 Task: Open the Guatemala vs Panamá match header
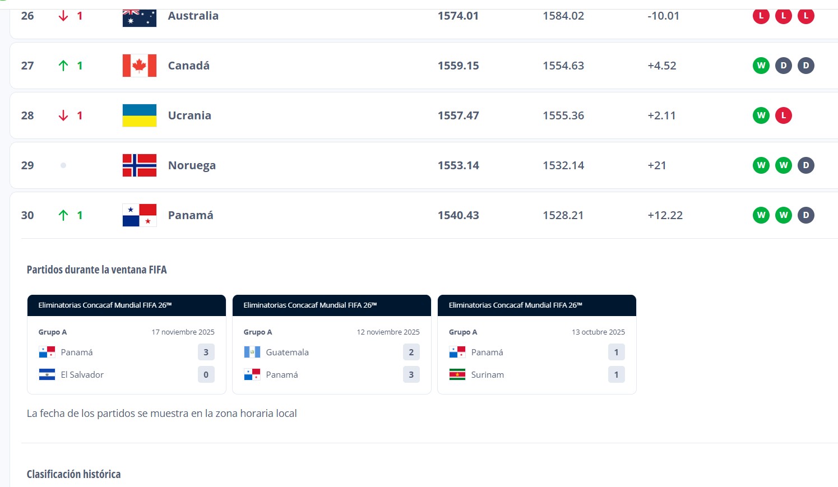coord(331,305)
